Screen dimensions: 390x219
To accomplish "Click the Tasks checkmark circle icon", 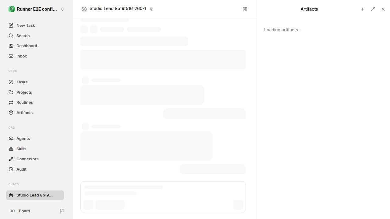I will 11,82.
